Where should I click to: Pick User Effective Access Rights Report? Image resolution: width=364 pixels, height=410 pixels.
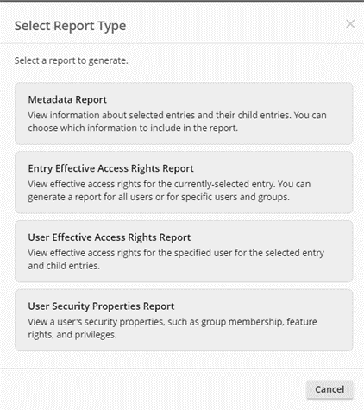pyautogui.click(x=184, y=251)
